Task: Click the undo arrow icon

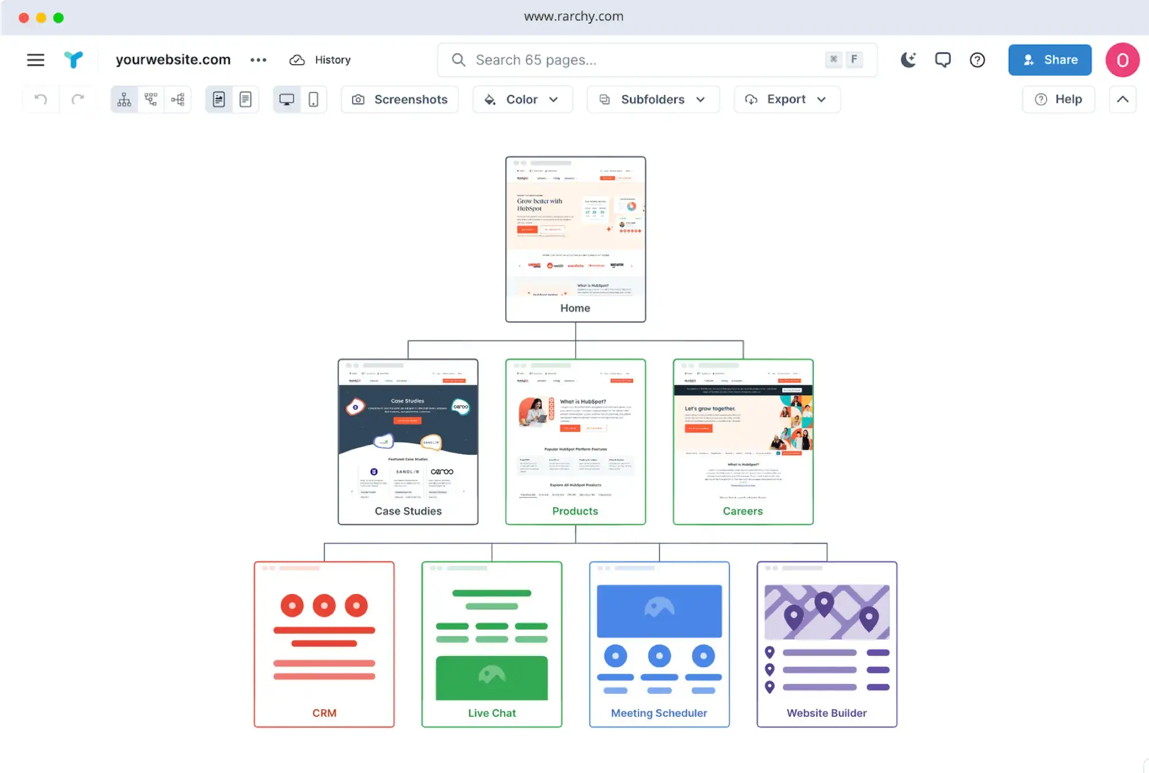Action: [41, 99]
